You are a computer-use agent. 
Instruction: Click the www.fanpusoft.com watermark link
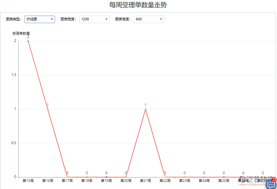click(257, 184)
